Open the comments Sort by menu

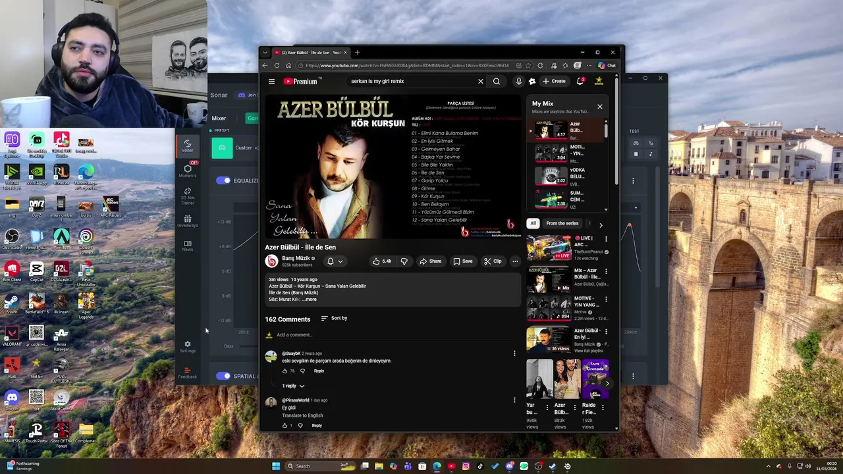coord(334,318)
